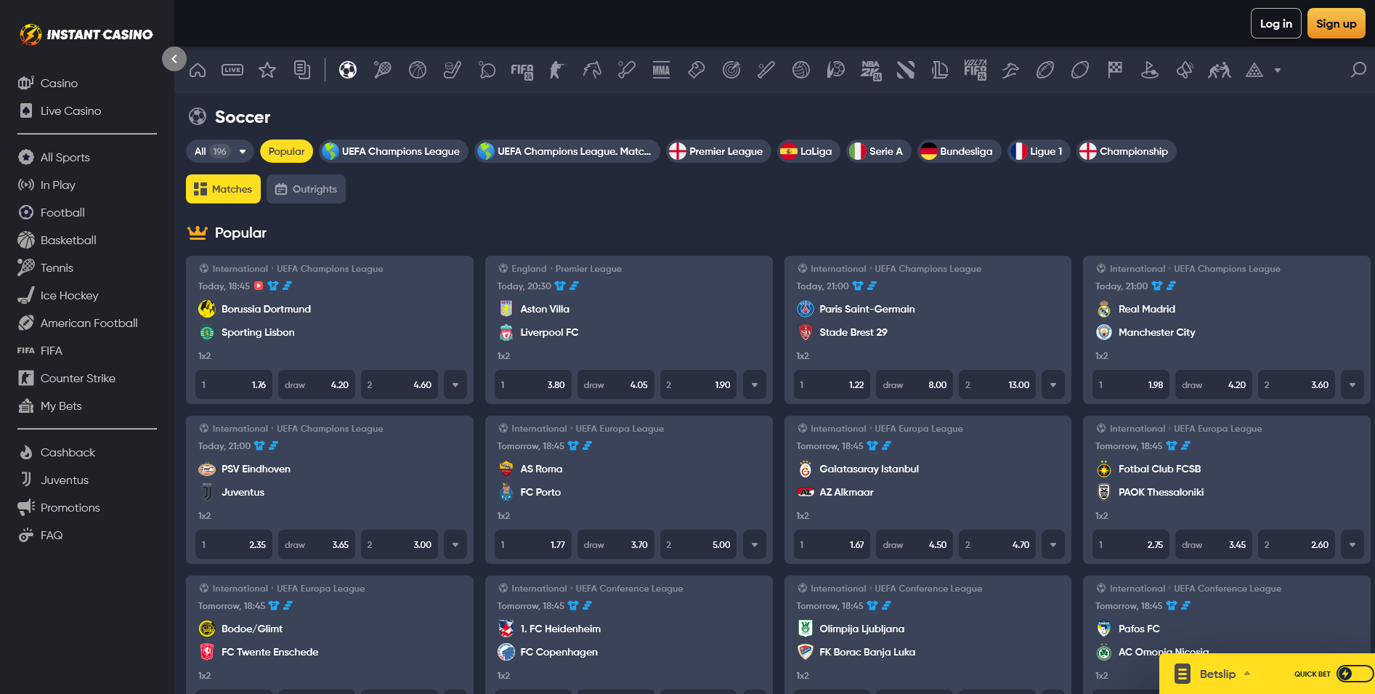The width and height of the screenshot is (1375, 694).
Task: Expand more markets for Paris Saint-Germain match
Action: click(x=1053, y=385)
